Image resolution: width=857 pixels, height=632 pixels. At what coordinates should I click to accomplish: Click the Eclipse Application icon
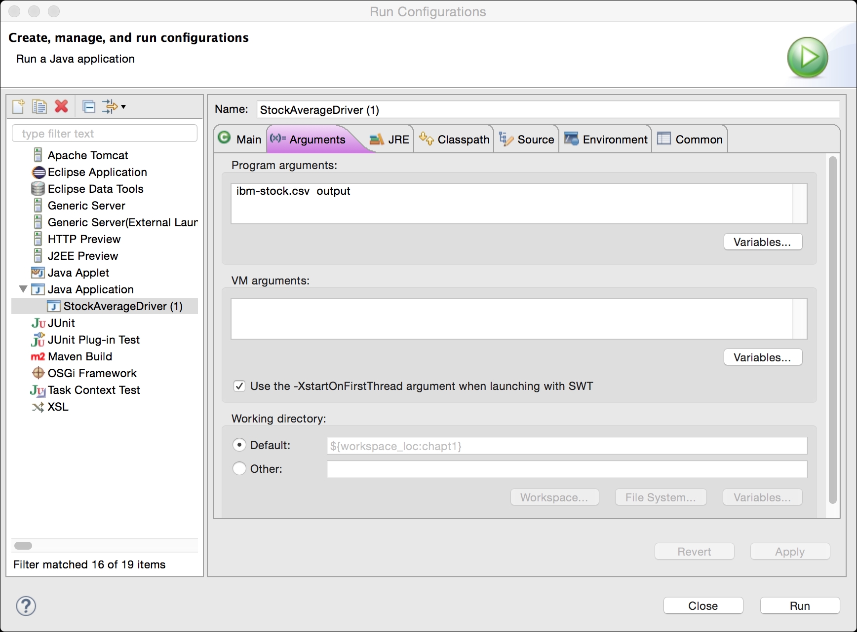38,172
